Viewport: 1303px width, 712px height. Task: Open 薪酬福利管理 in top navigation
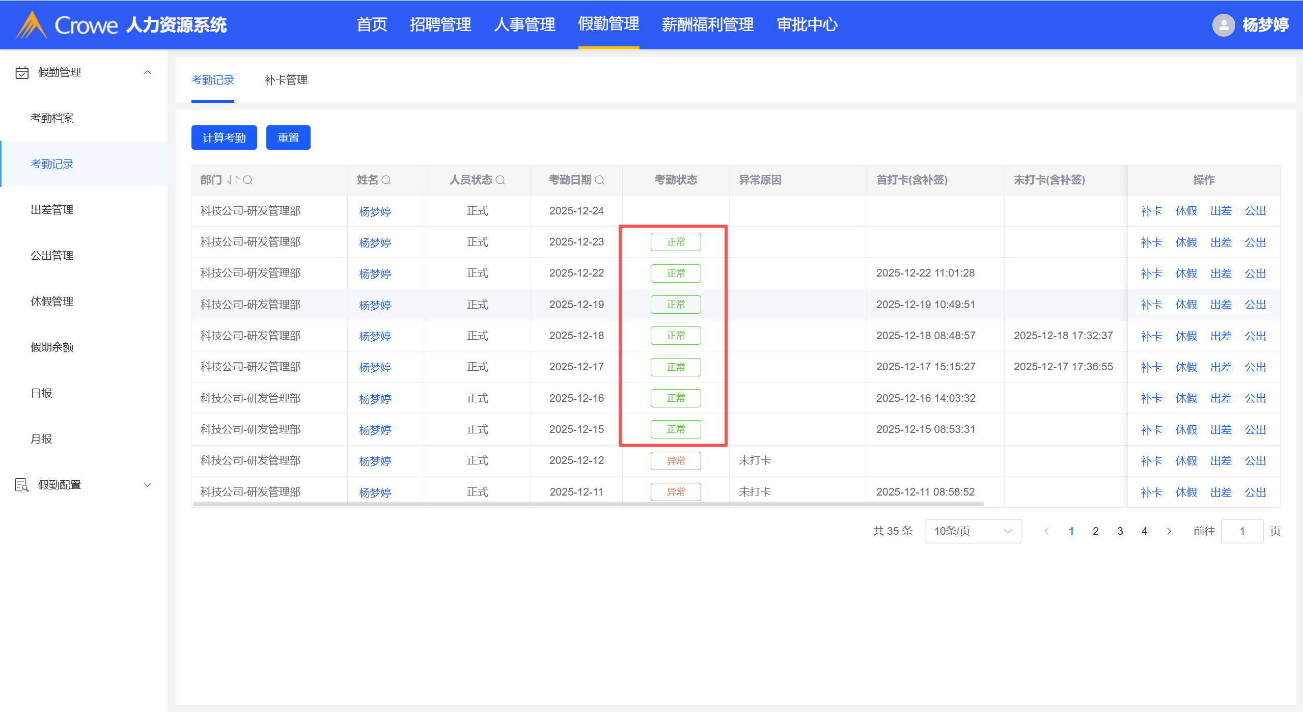(x=707, y=24)
